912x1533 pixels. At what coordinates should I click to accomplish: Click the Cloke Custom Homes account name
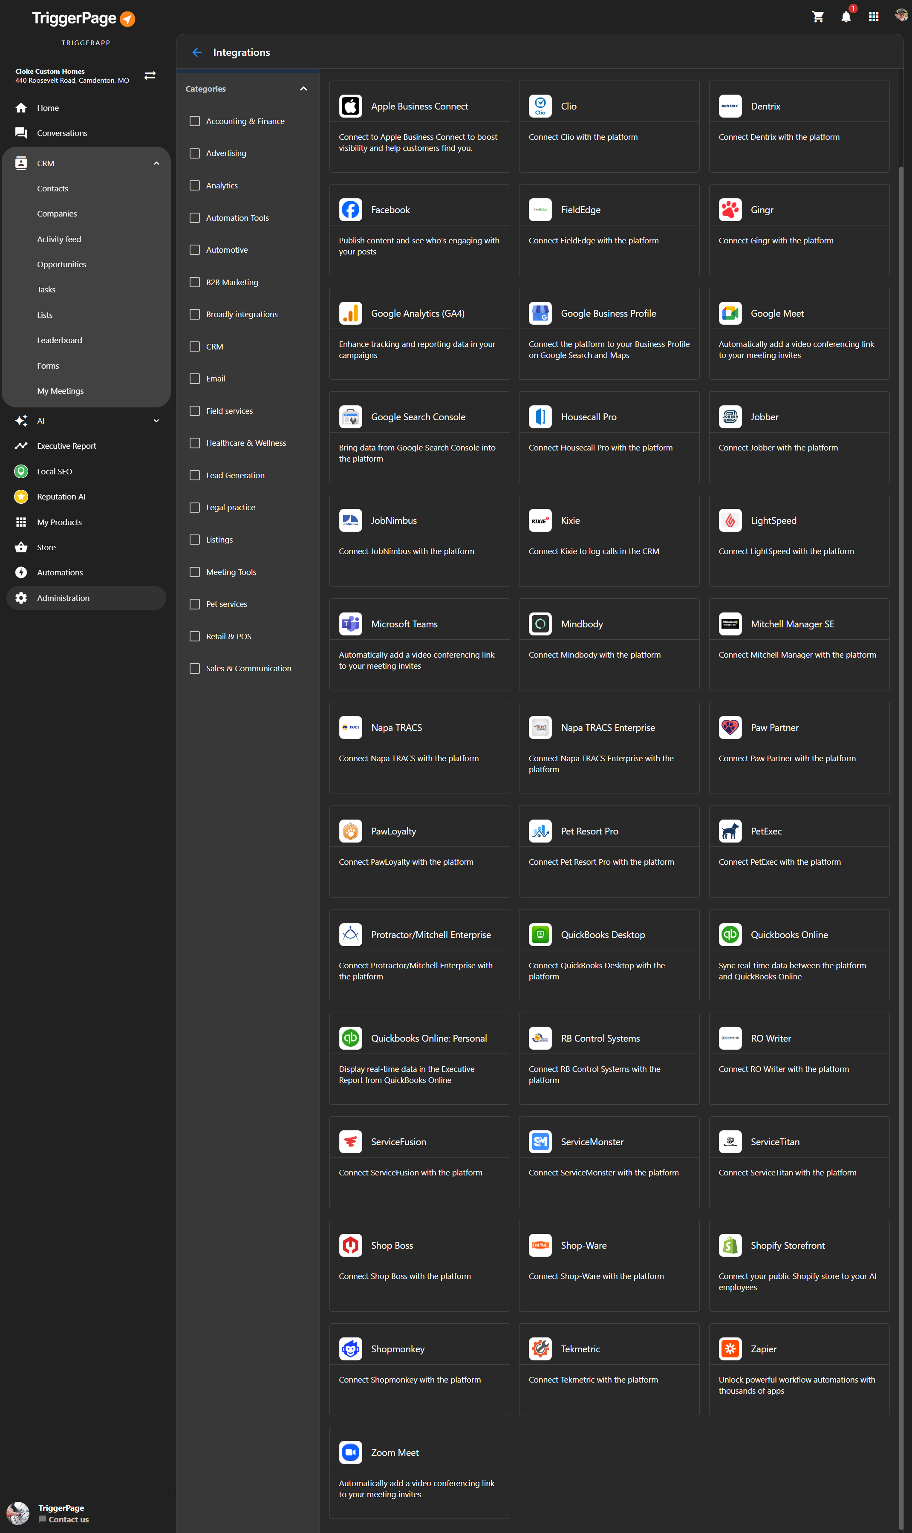click(x=50, y=71)
